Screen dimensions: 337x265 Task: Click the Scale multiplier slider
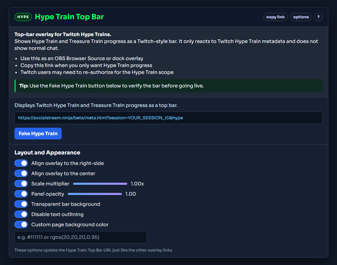tap(100, 184)
